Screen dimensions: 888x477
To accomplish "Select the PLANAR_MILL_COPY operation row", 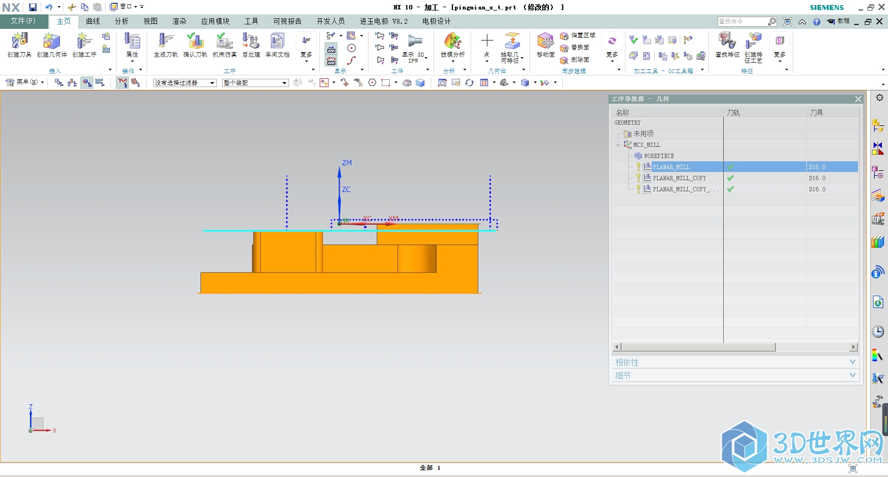I will tap(735, 178).
